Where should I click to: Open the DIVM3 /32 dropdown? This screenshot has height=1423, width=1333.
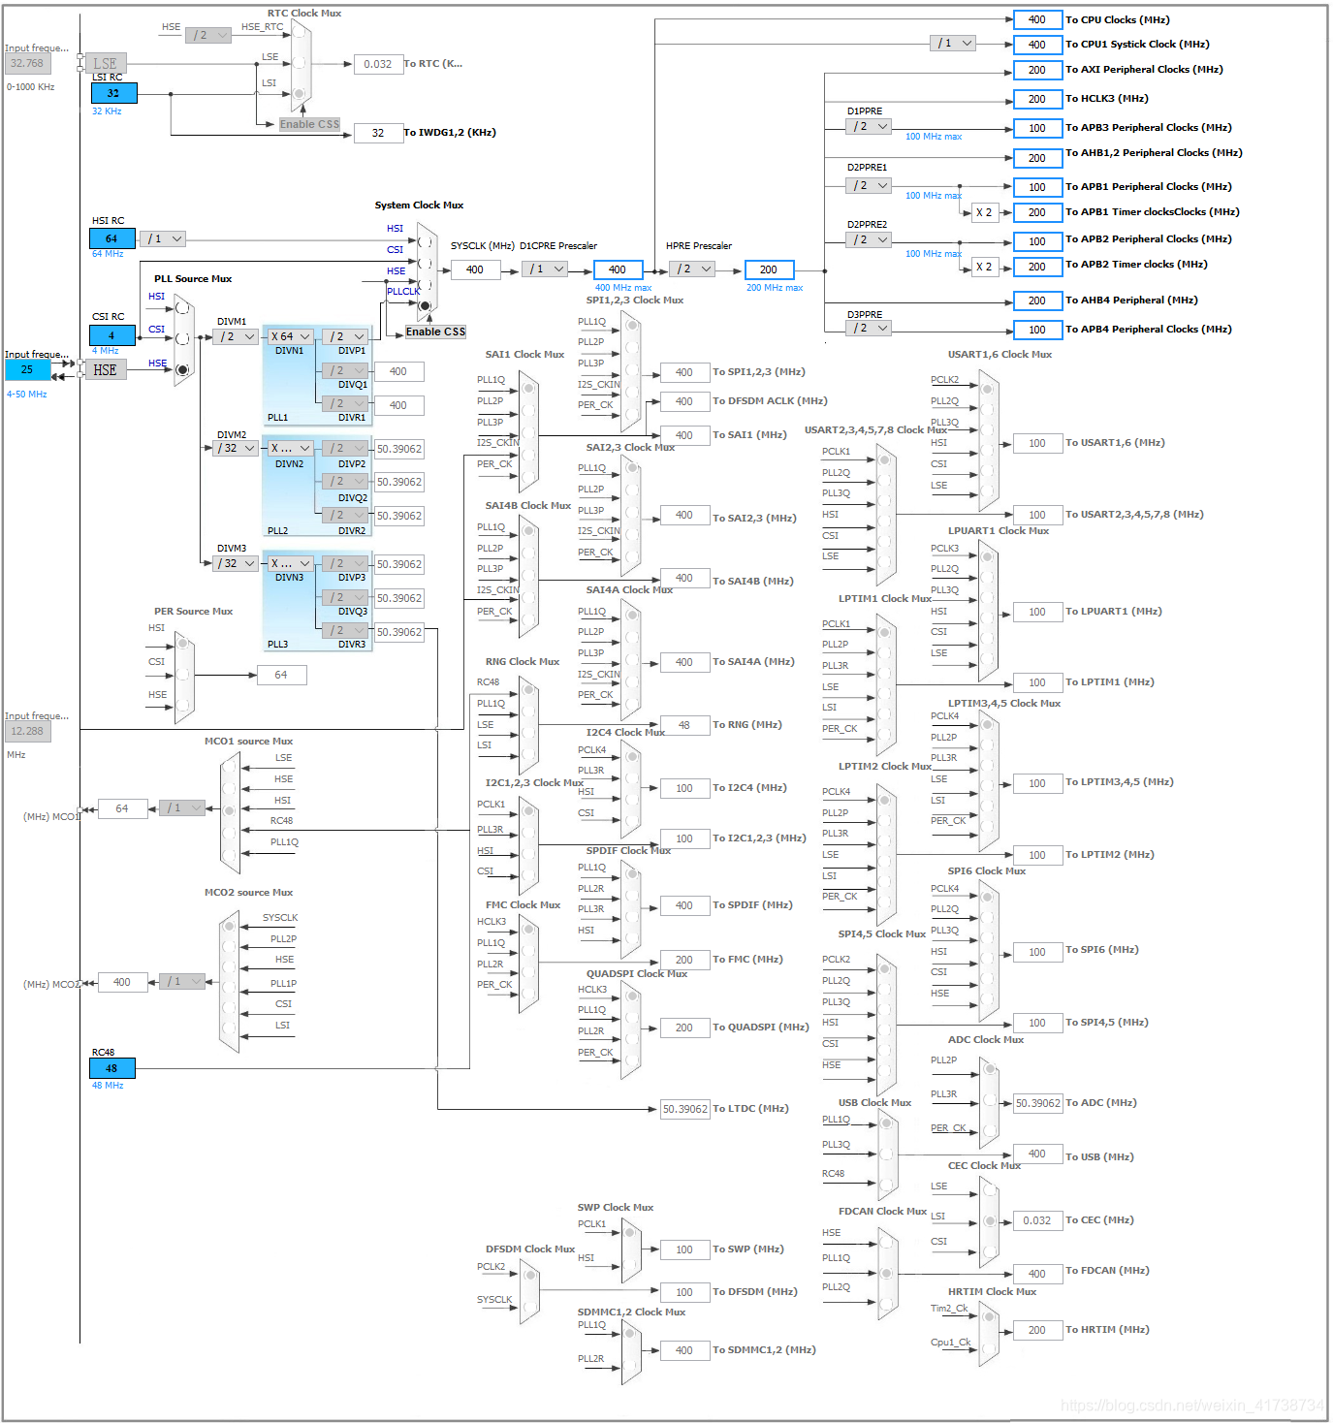tap(236, 563)
